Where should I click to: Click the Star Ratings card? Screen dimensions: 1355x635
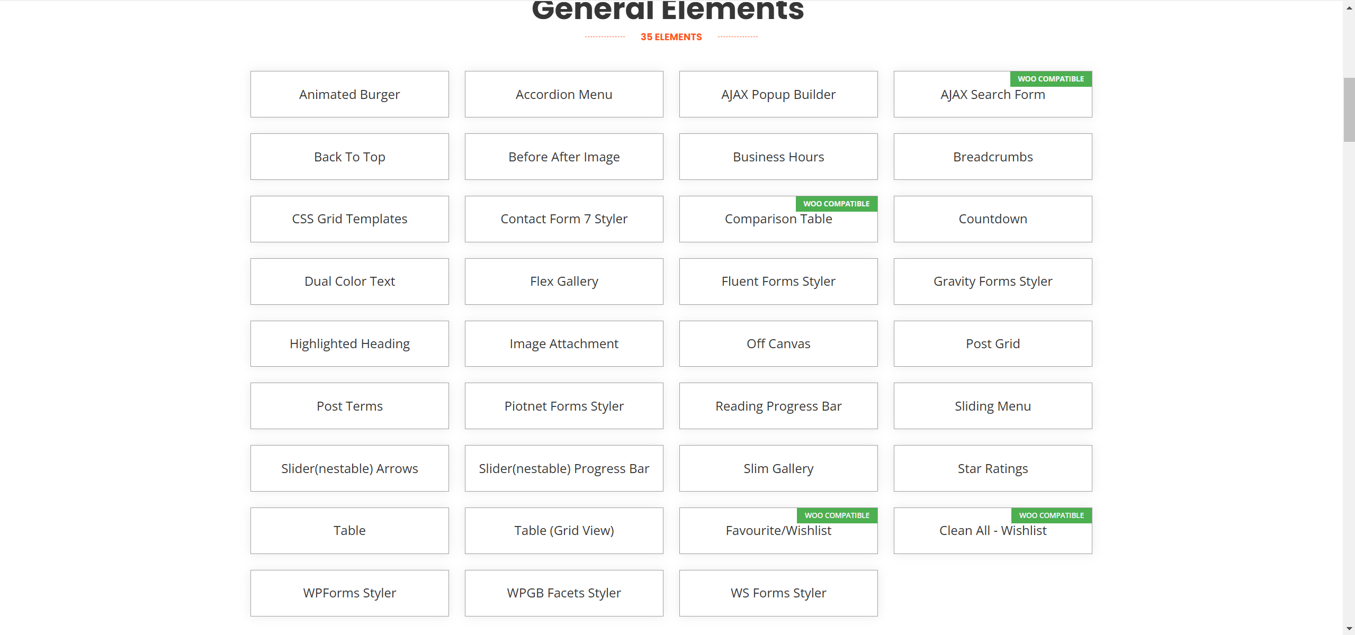tap(992, 468)
